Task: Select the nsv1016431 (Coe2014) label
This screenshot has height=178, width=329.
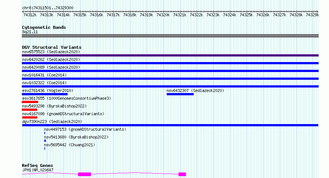Action: [x=44, y=75]
